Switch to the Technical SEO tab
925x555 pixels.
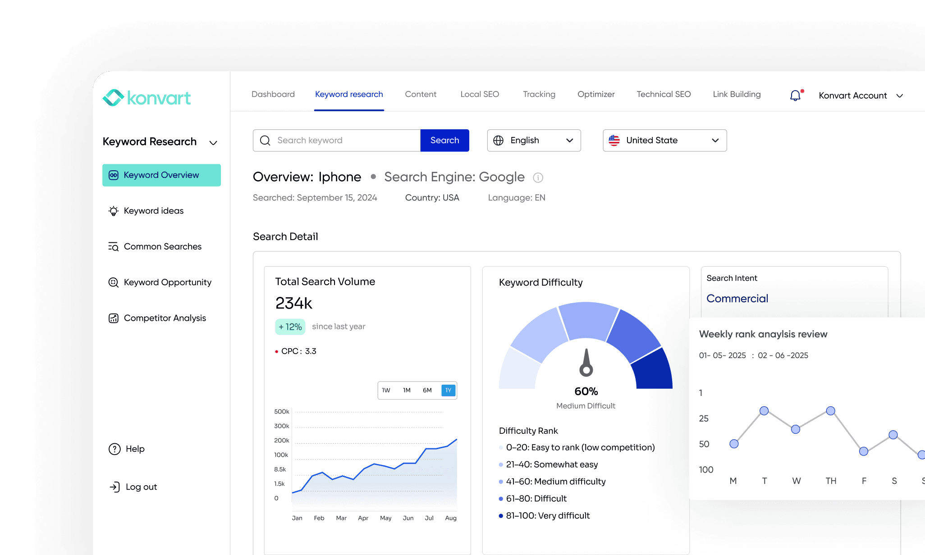click(x=664, y=94)
